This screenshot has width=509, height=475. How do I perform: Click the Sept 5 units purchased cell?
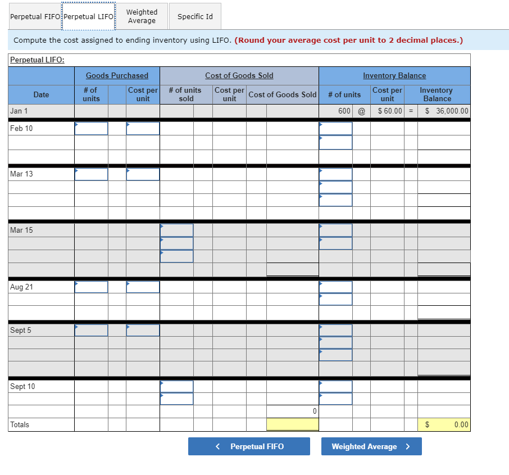coord(92,330)
